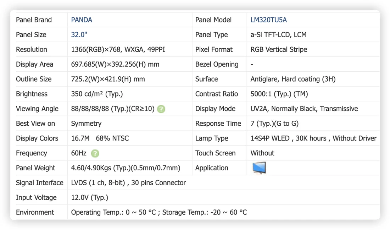Click the Panel Type label
The image size is (390, 230).
pos(211,34)
